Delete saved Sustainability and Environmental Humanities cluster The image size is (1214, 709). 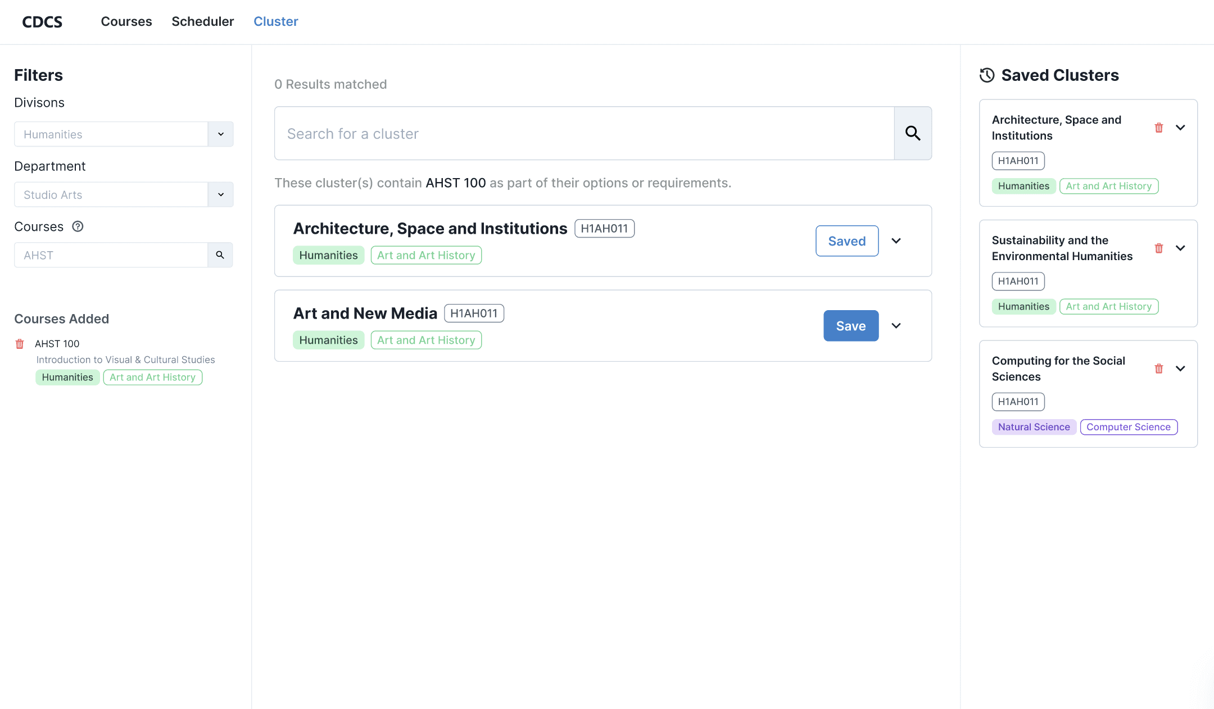1158,248
